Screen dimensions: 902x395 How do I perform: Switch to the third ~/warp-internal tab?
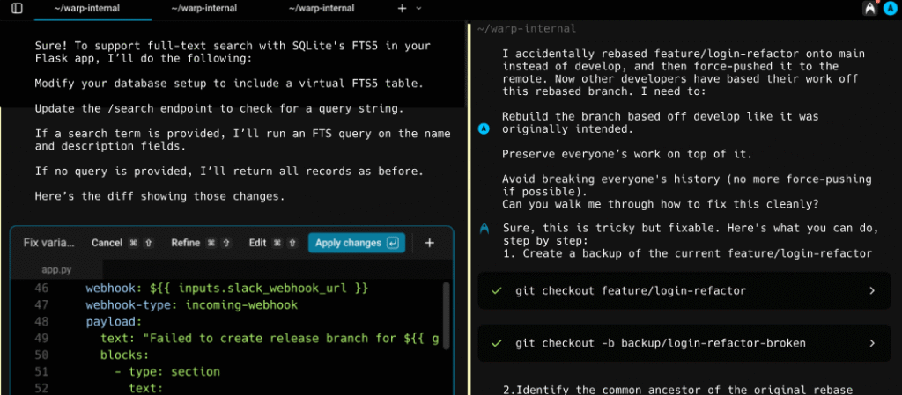(x=322, y=8)
